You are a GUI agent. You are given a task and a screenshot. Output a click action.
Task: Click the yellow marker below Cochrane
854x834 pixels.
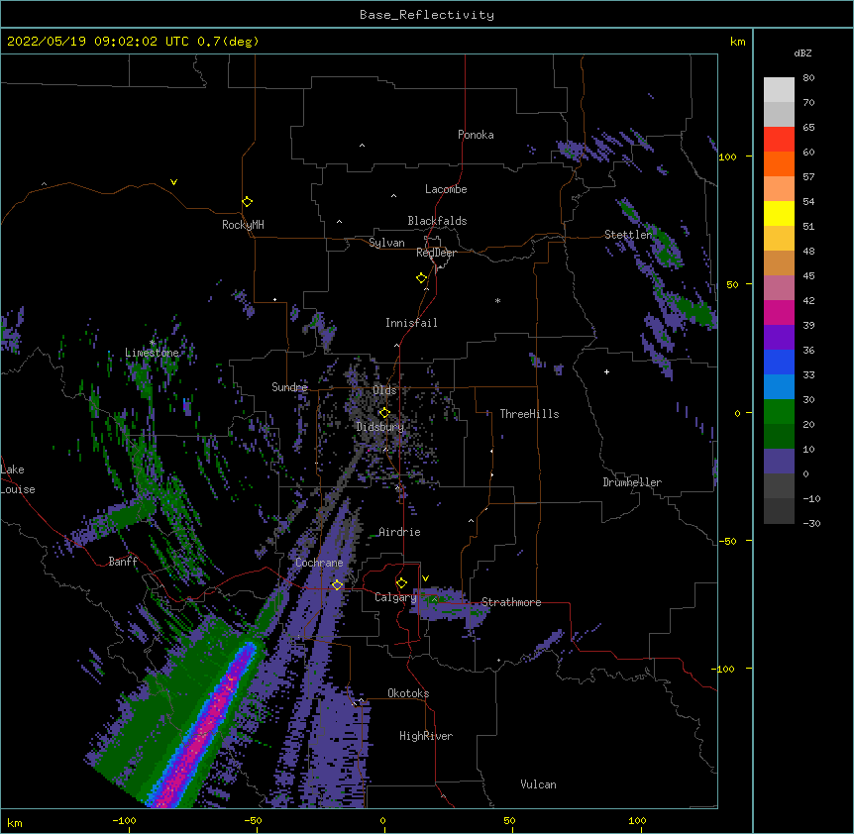338,584
